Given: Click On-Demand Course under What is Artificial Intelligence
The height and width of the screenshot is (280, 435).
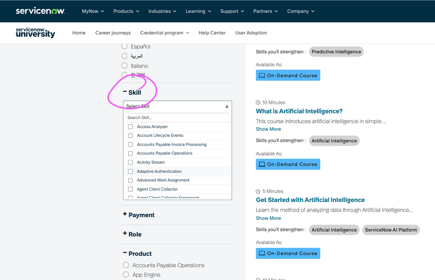Looking at the screenshot, I should tap(288, 164).
